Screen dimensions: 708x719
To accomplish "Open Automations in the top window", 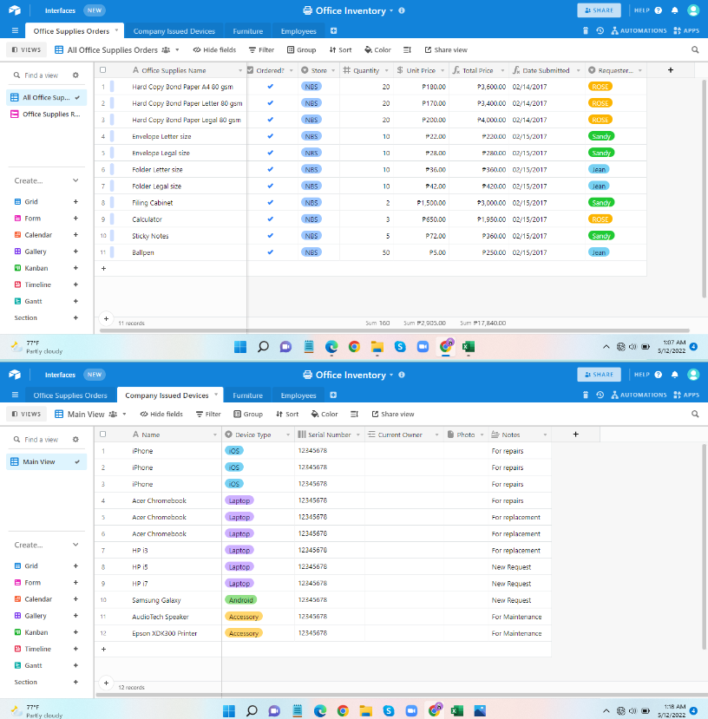I will pos(639,30).
